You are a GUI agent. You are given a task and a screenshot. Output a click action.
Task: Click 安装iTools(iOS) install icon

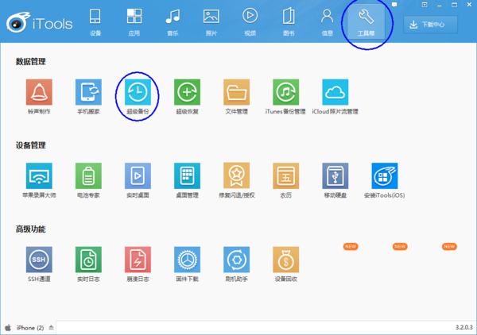tap(385, 175)
